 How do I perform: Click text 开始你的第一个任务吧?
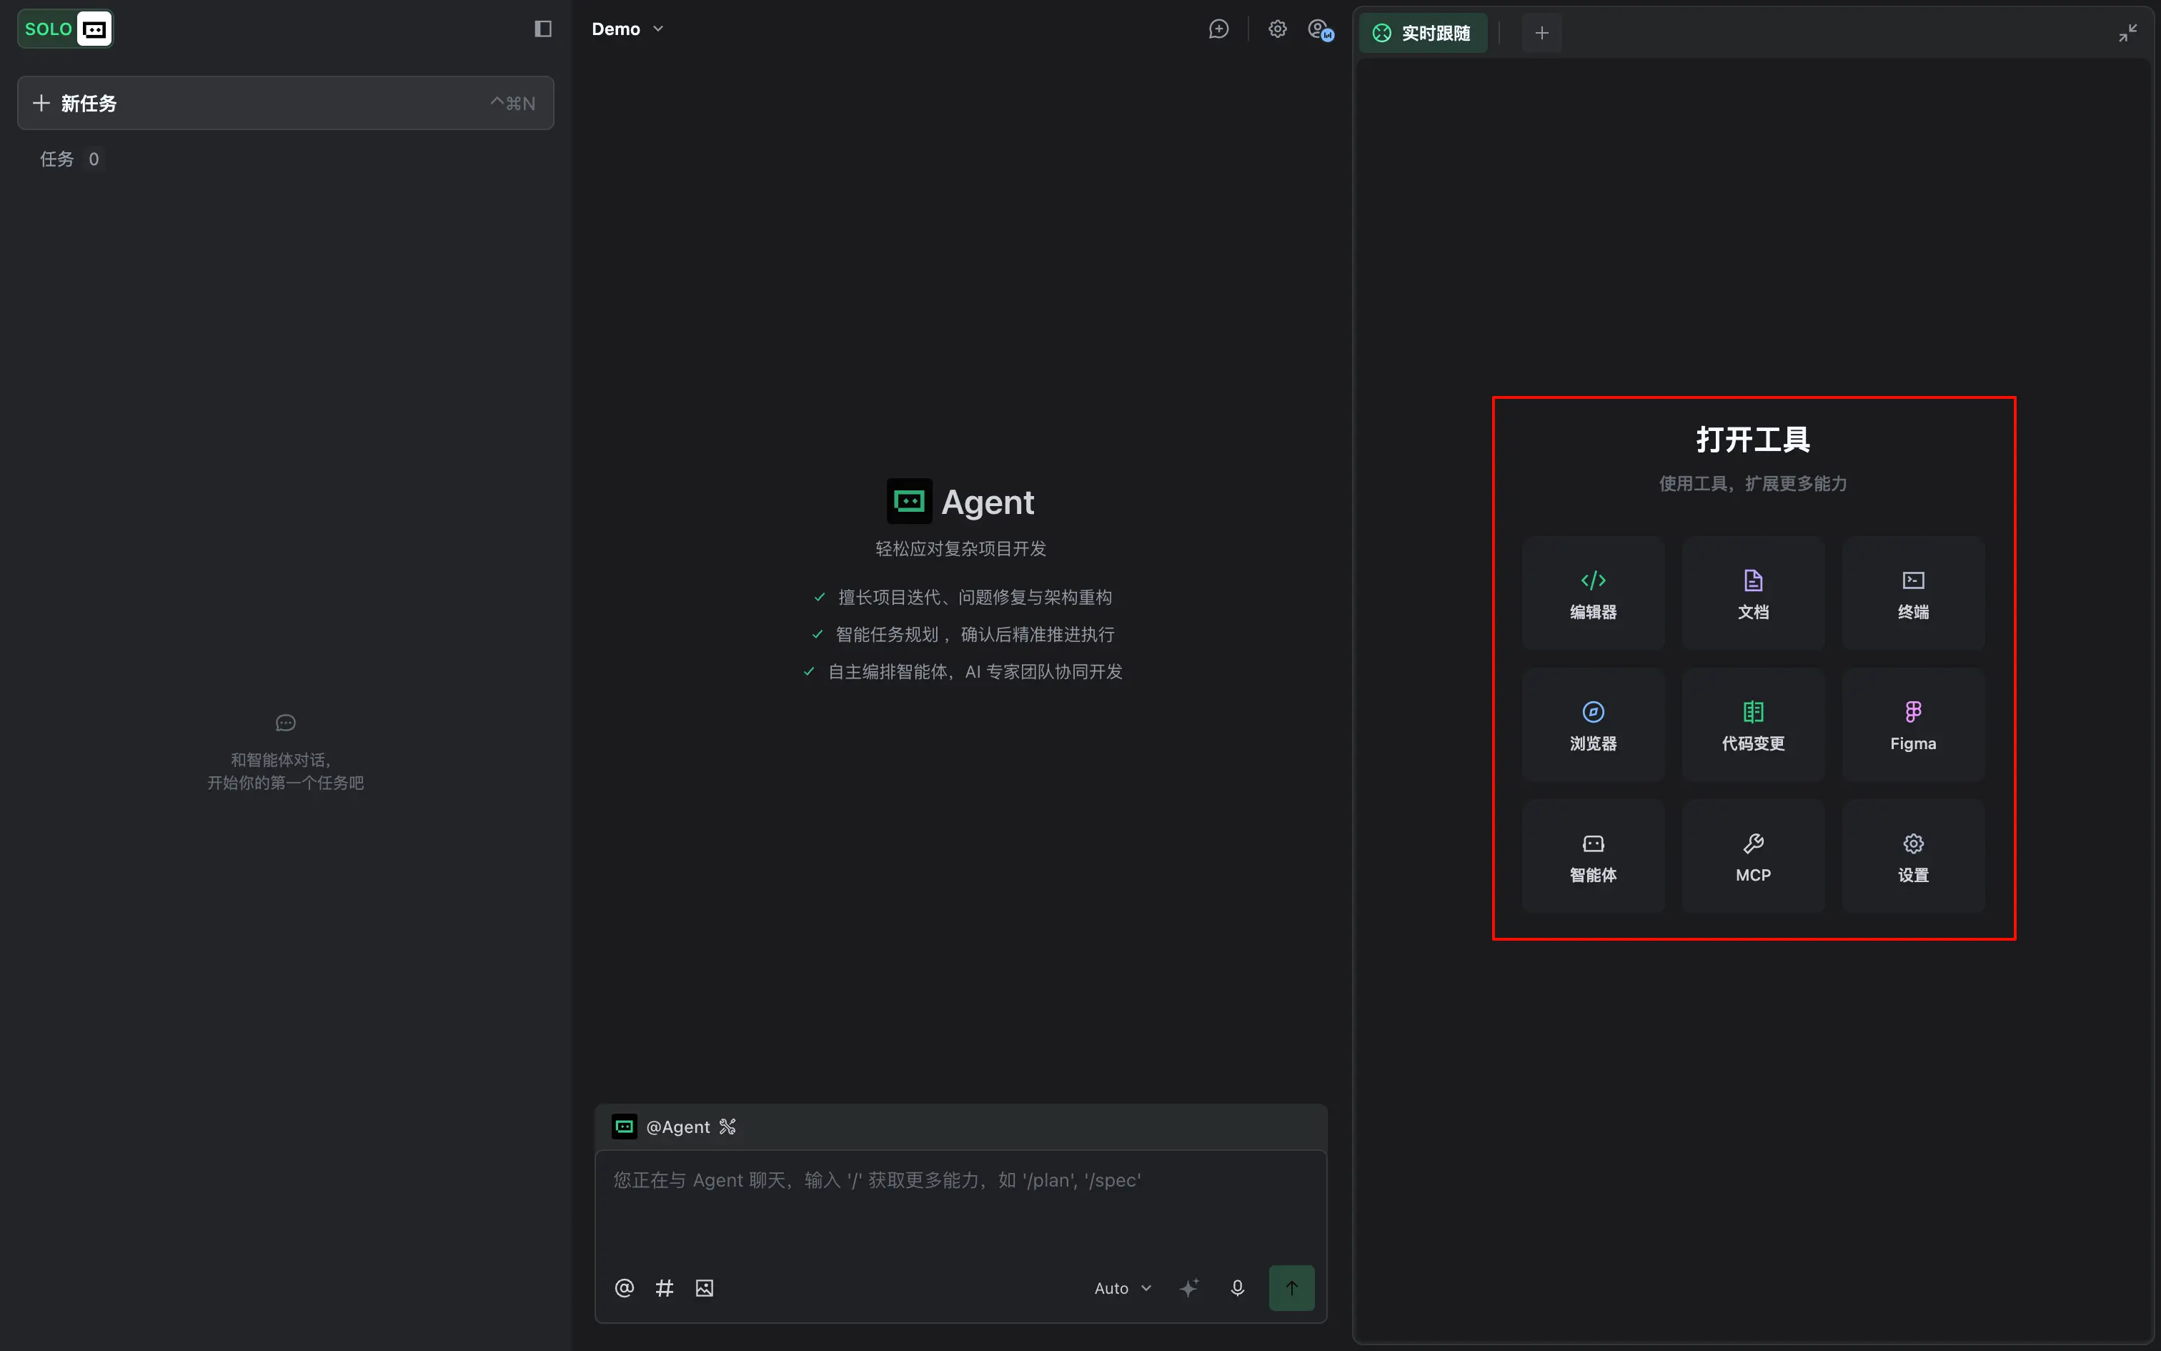pos(286,783)
